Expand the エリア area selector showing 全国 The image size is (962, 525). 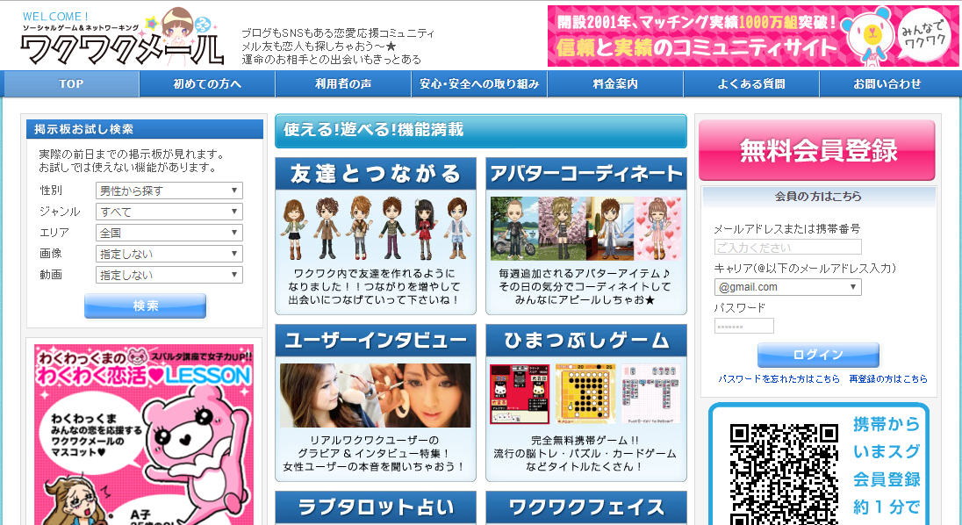point(169,232)
